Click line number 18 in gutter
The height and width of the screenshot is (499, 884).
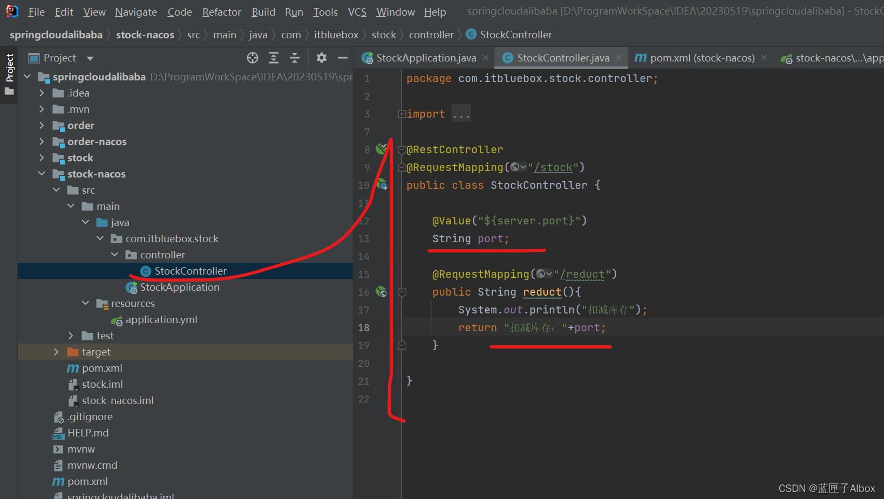364,327
